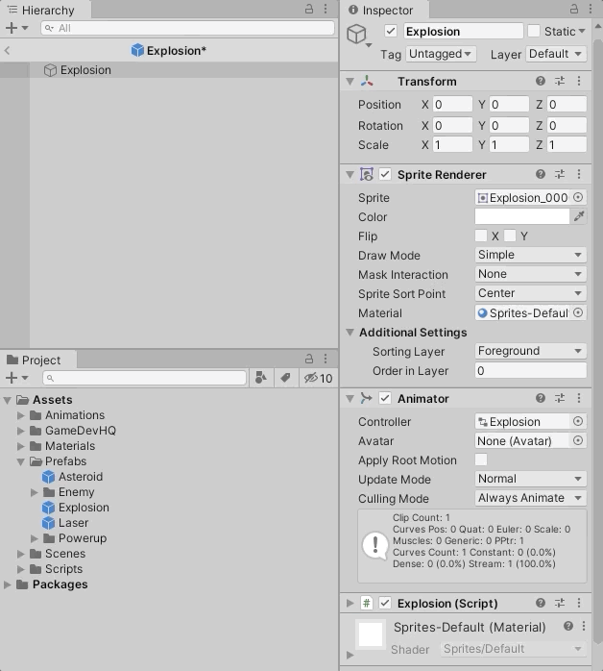The height and width of the screenshot is (671, 603).
Task: Click the Sprites-Default material preview swatch
Action: point(370,634)
